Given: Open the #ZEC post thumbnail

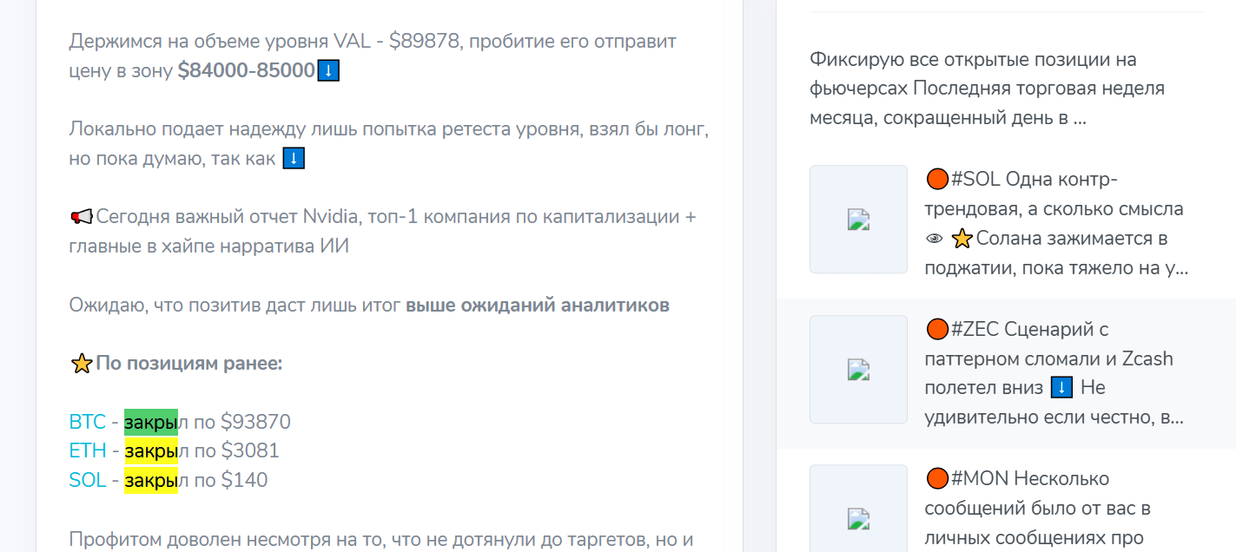Looking at the screenshot, I should (x=858, y=370).
